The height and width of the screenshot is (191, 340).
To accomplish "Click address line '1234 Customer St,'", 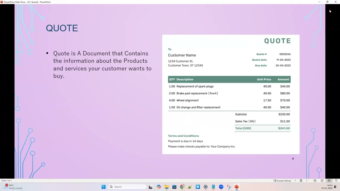I will 181,61.
